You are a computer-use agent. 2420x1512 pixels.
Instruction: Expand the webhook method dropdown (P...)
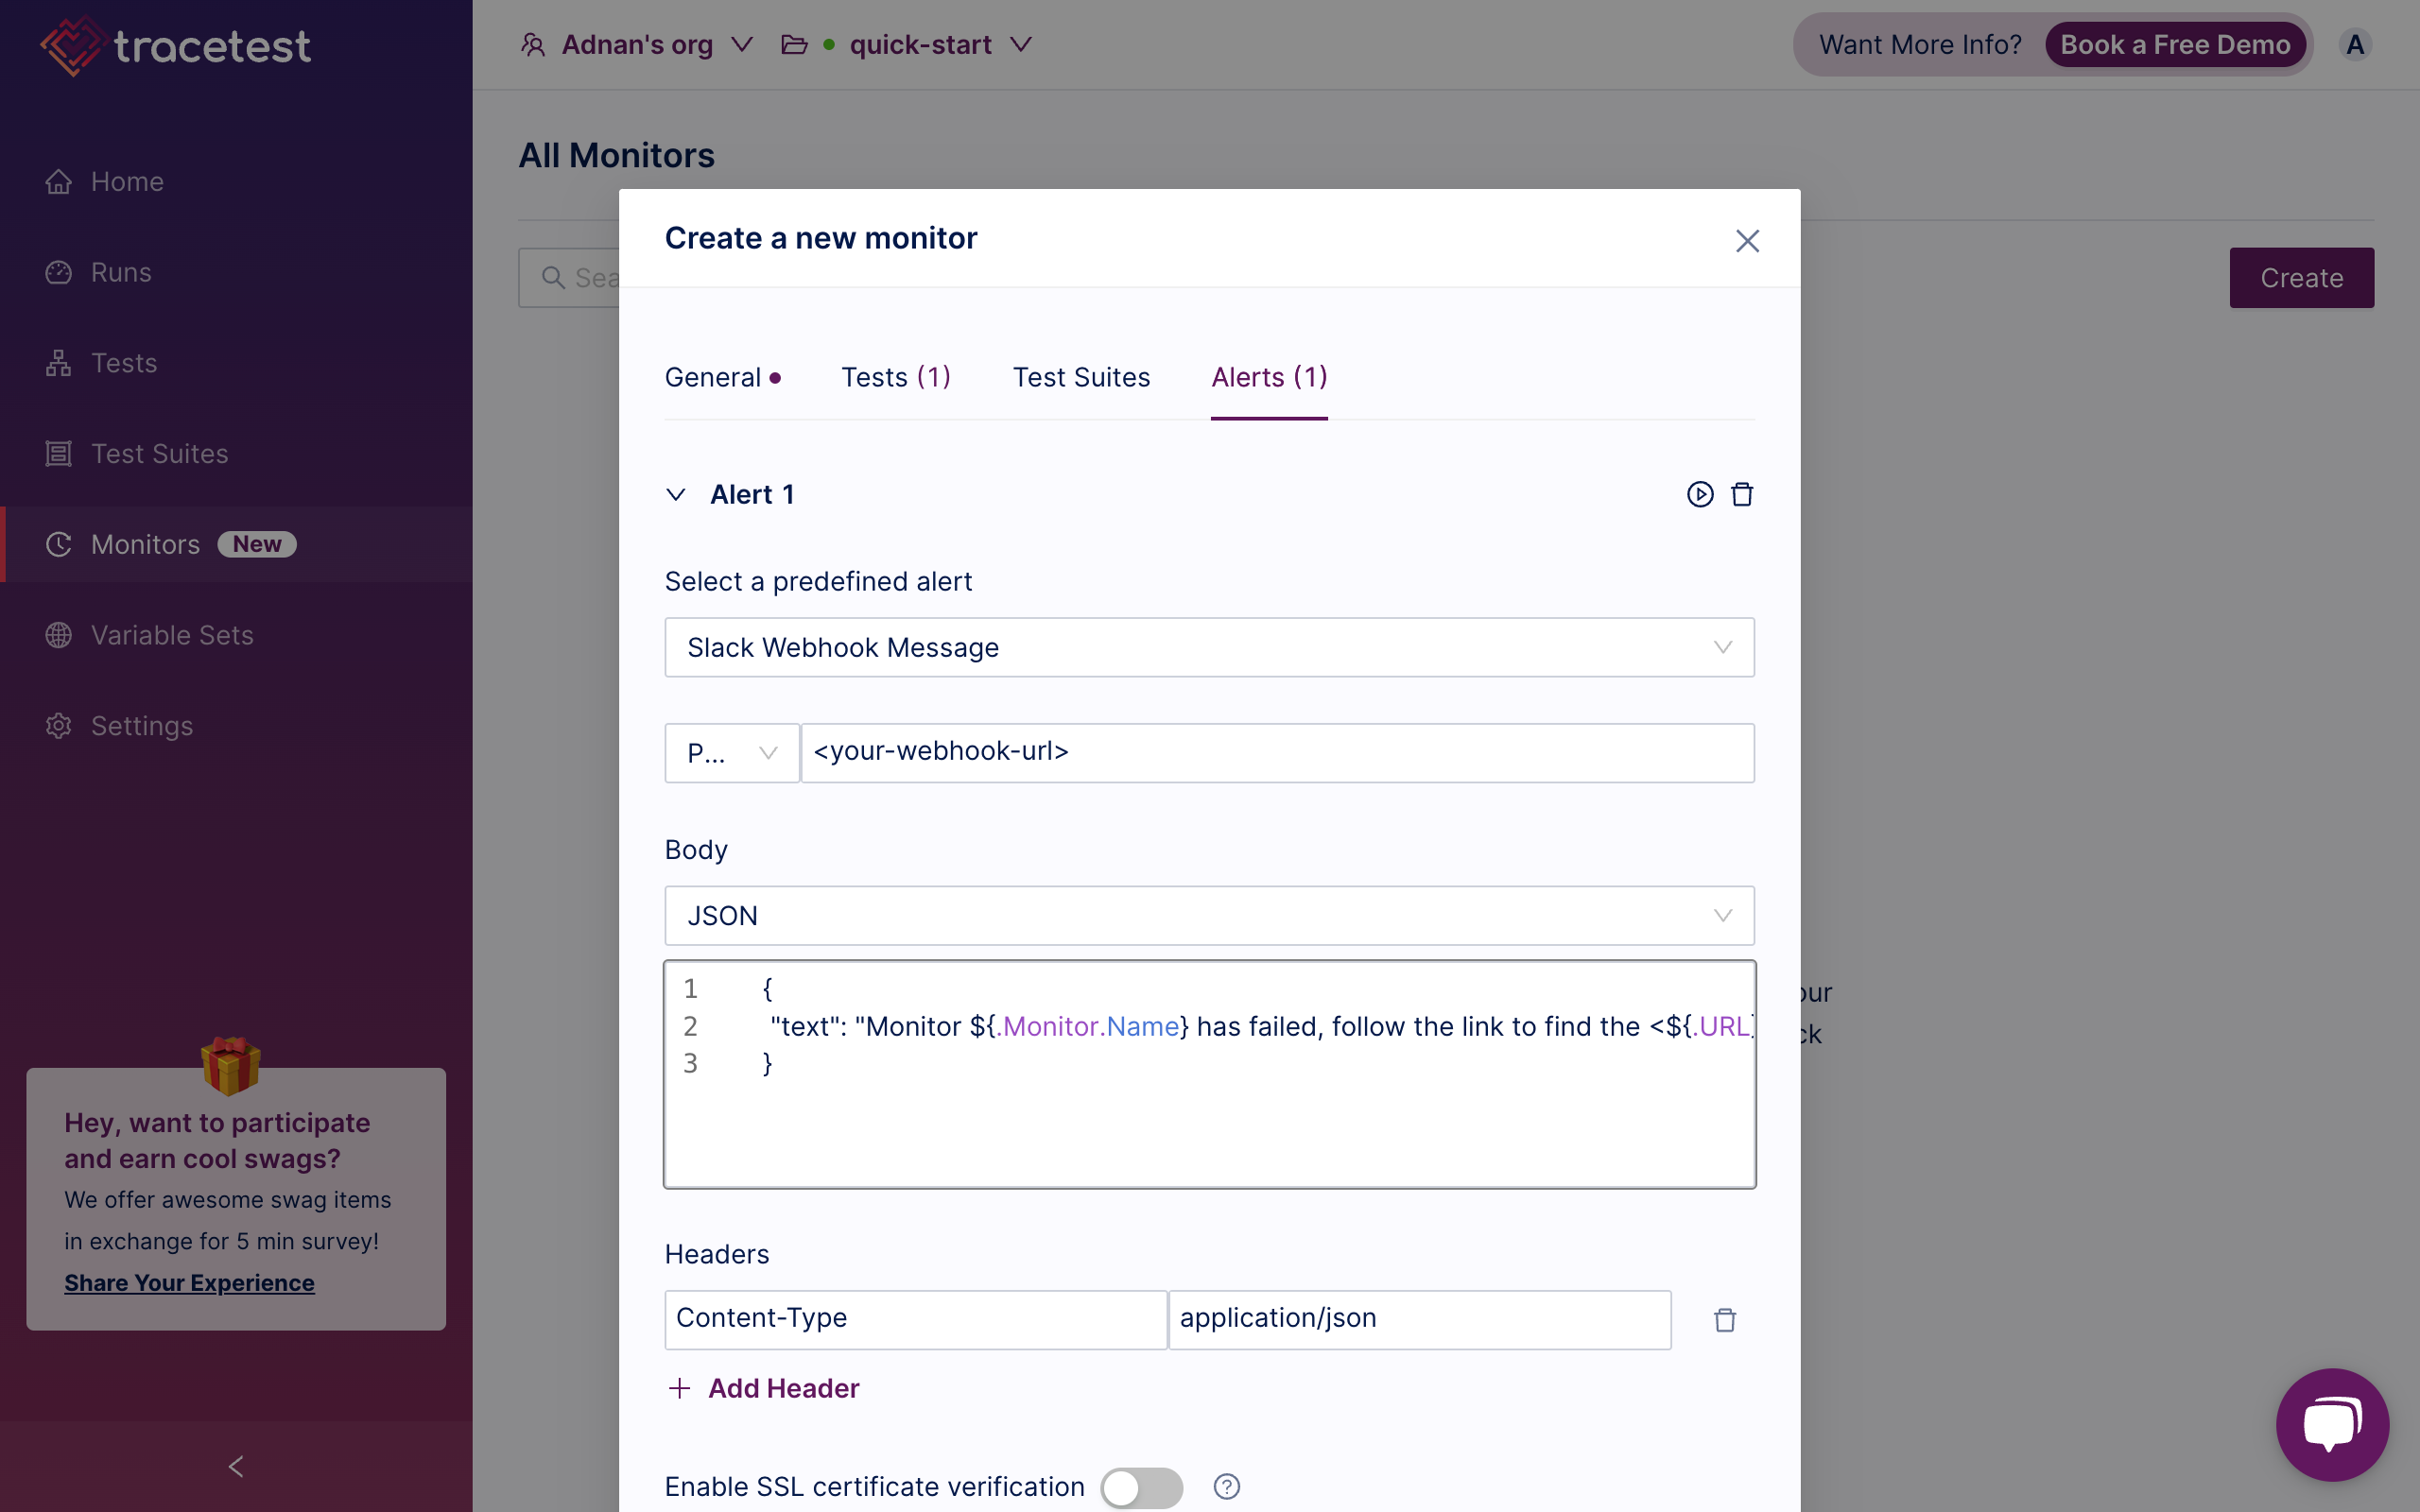pos(730,750)
